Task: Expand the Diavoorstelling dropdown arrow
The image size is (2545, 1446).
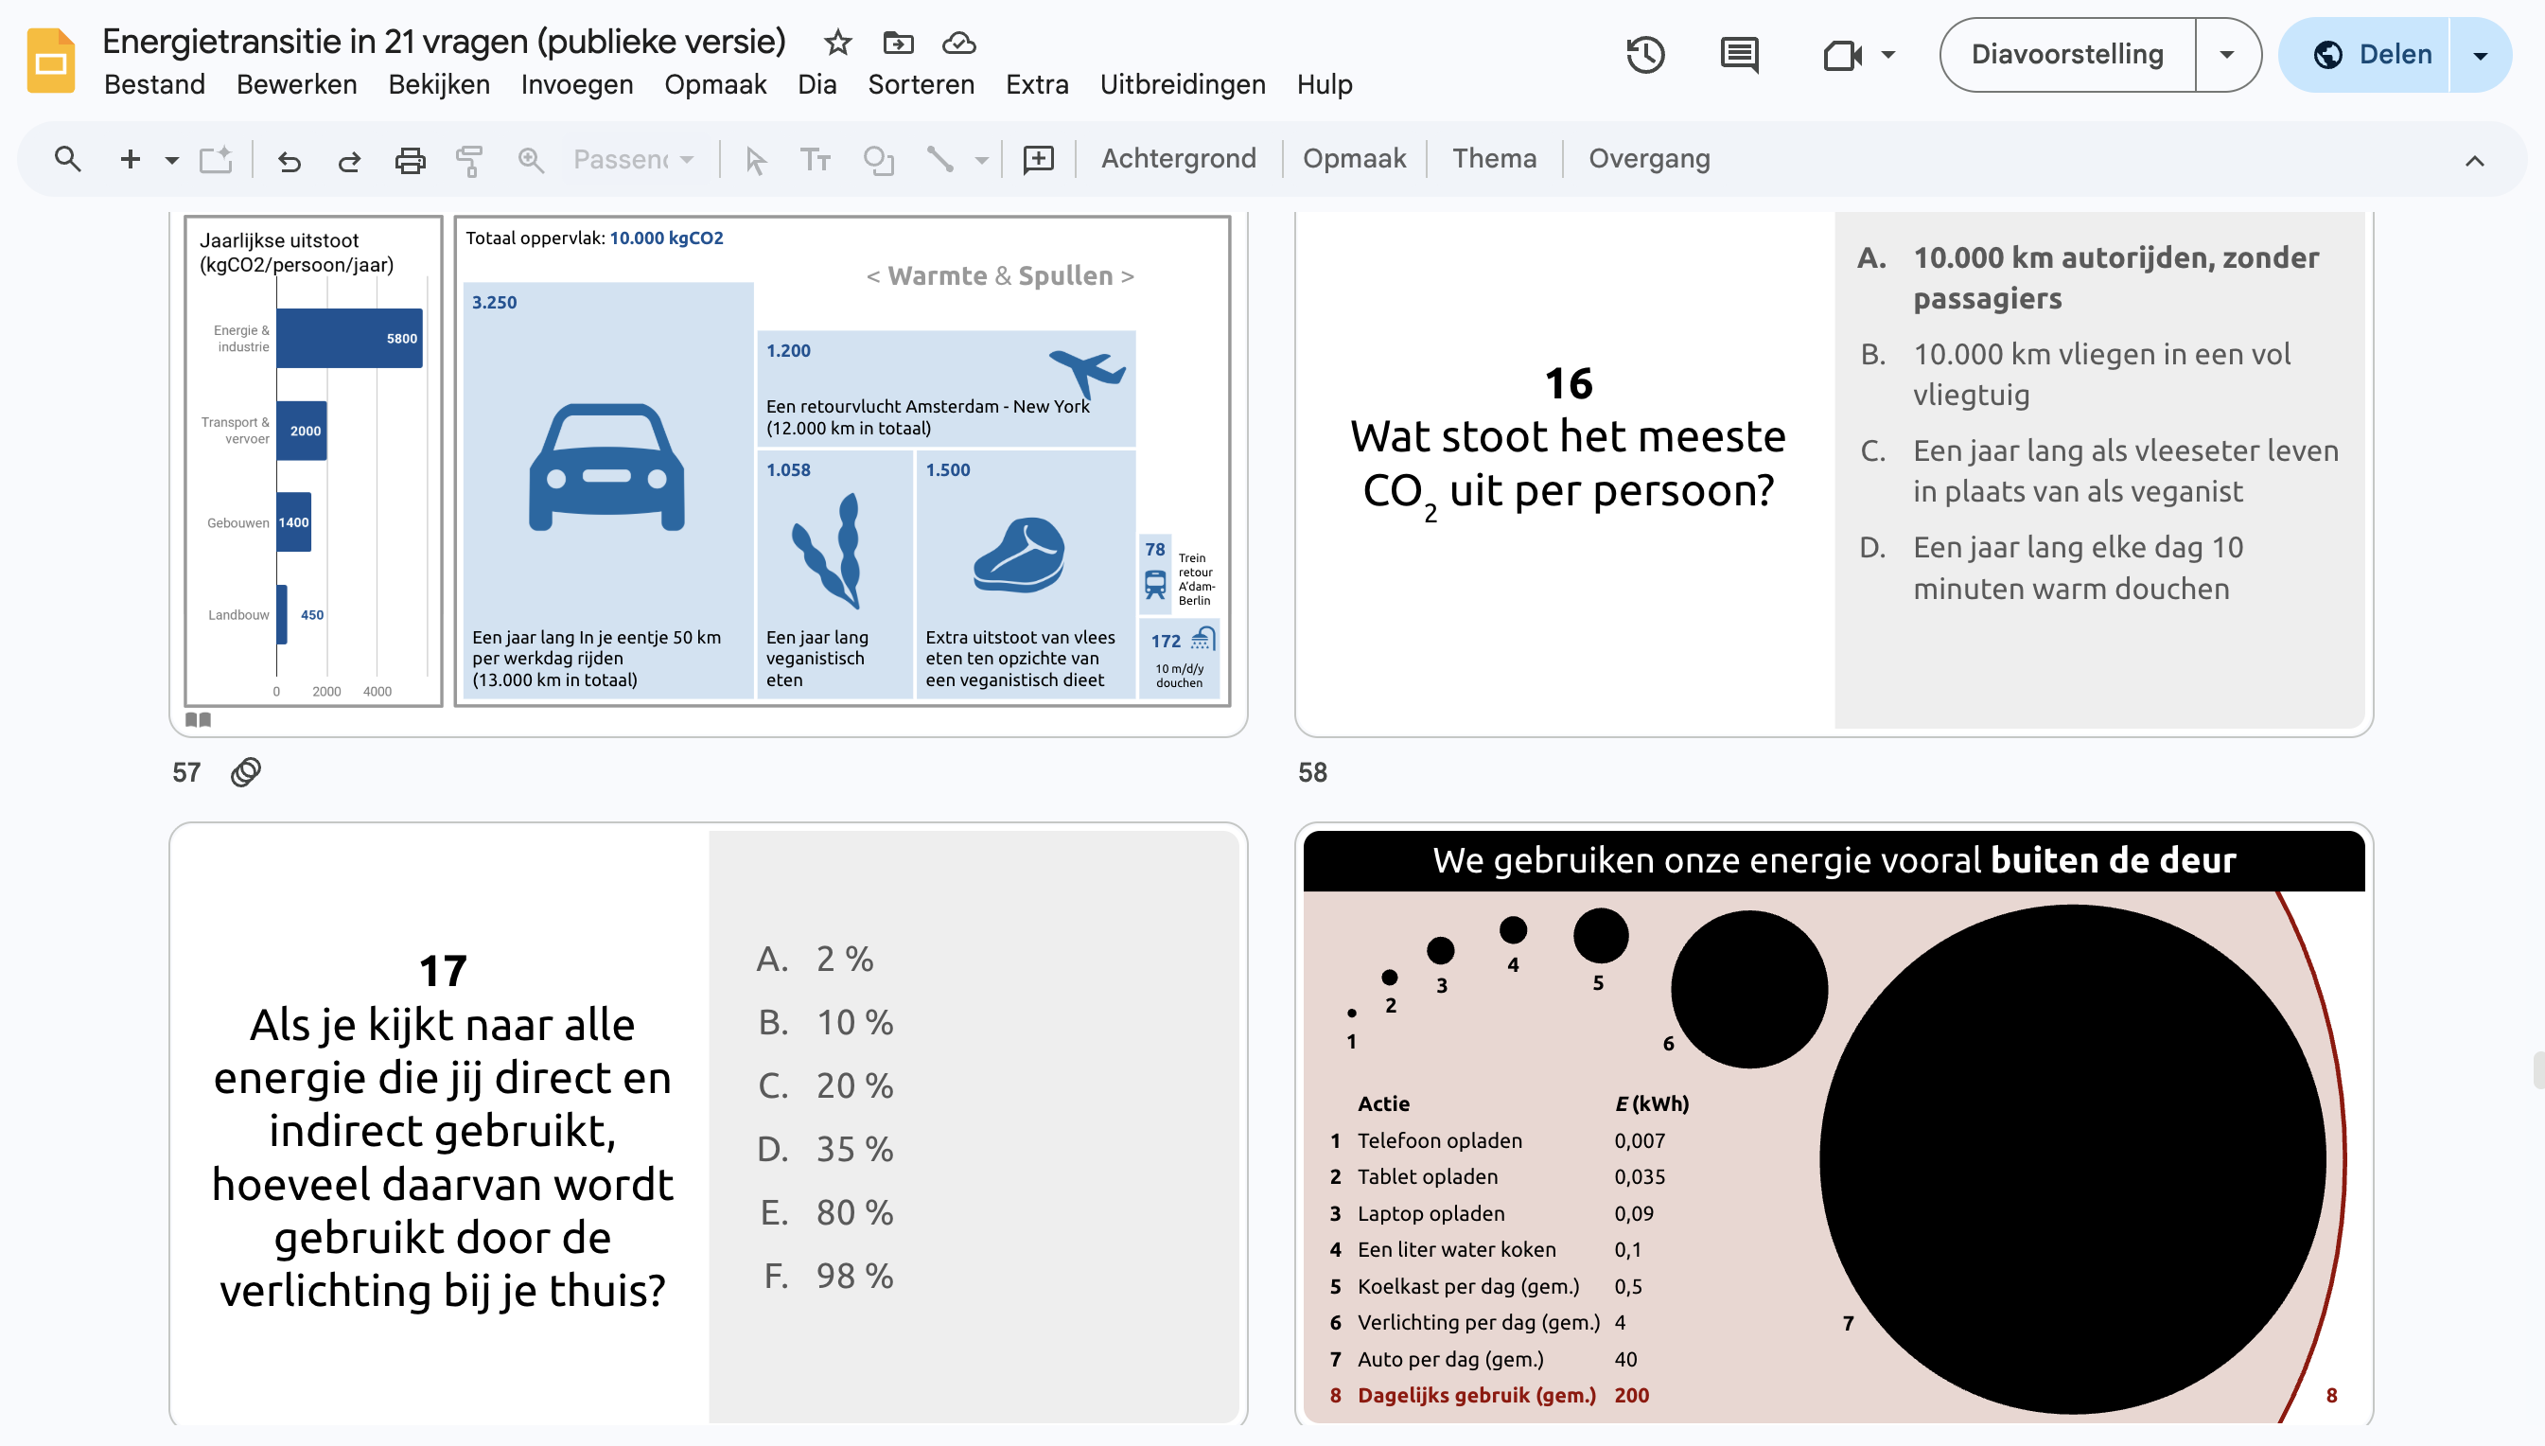Action: (2226, 55)
